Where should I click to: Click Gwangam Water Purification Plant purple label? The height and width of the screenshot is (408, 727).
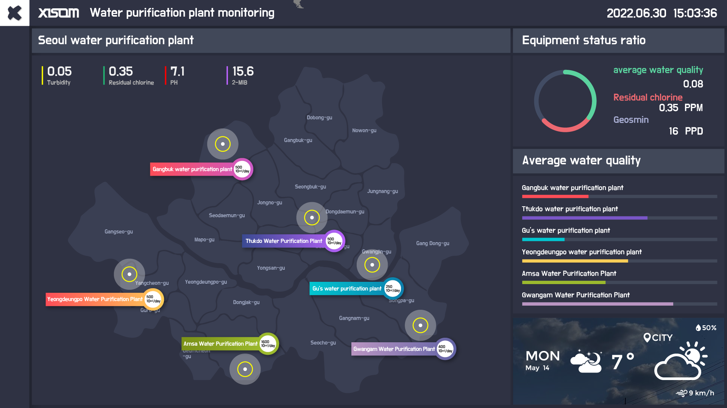[x=394, y=349]
